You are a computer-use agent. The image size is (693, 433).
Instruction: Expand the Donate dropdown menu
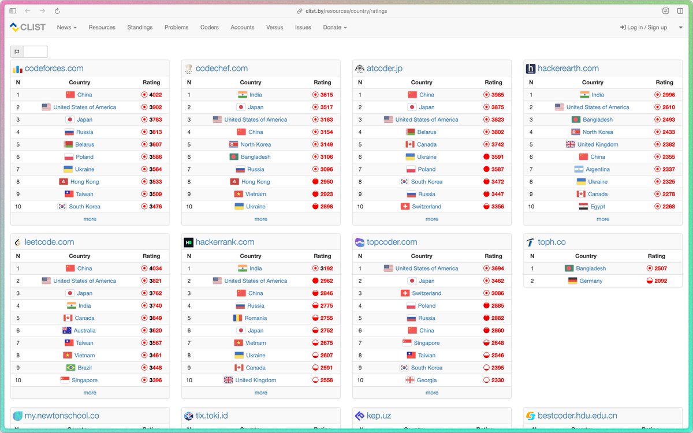[335, 27]
